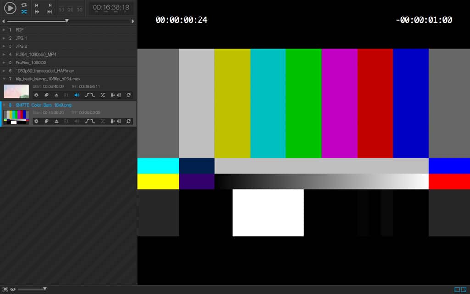Click the SMPTE color bars thumbnail
470x294 pixels.
16,117
